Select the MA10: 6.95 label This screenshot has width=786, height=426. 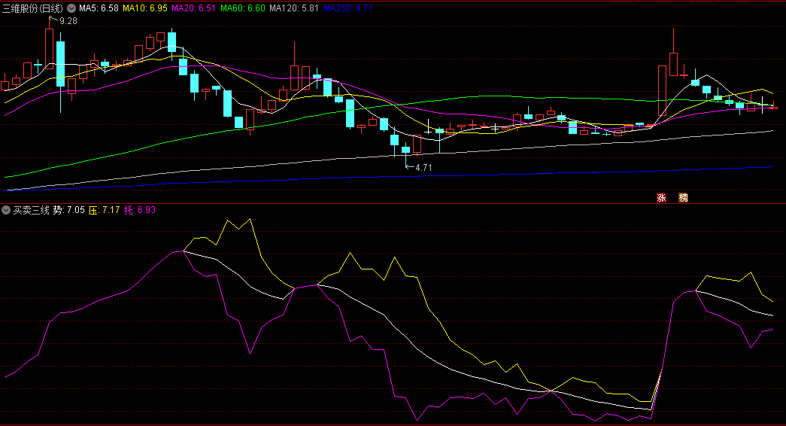[145, 8]
